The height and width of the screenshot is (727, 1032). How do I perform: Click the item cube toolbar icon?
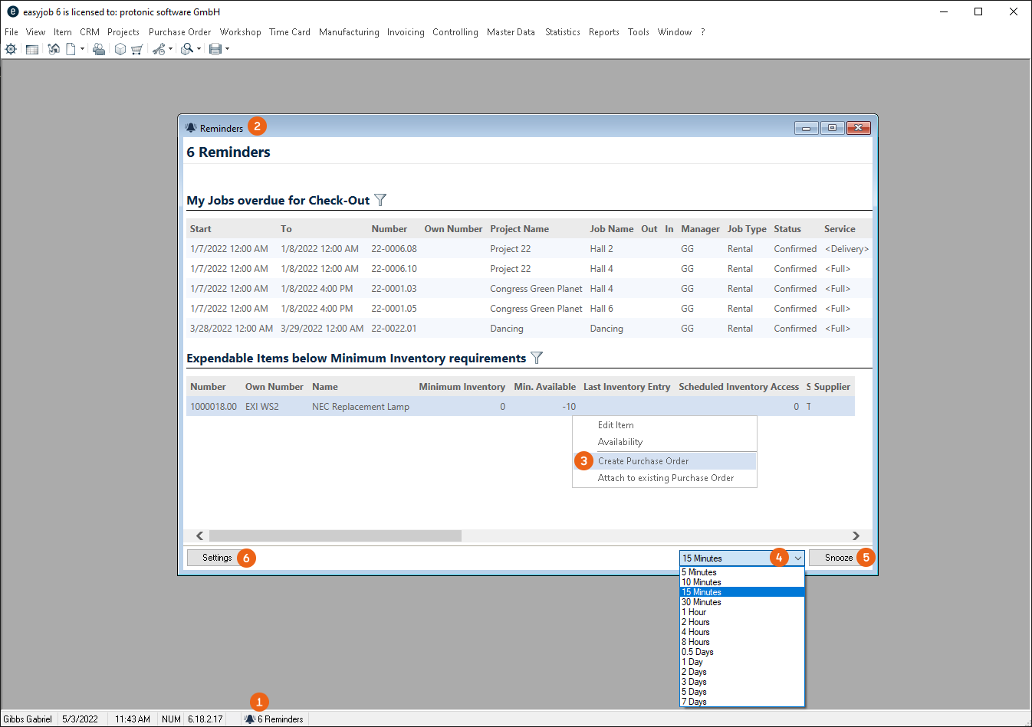click(x=120, y=49)
